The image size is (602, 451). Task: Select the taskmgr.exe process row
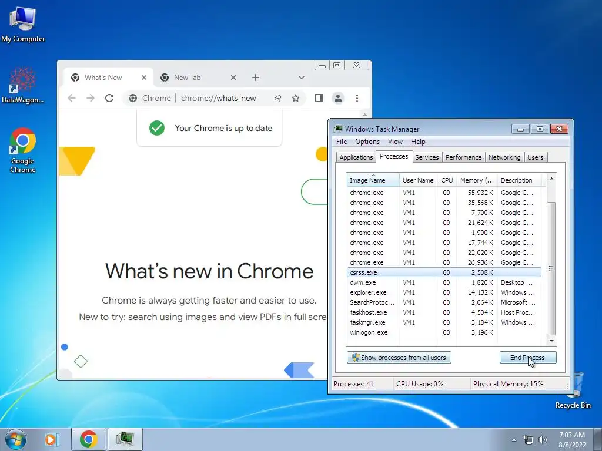(444, 322)
